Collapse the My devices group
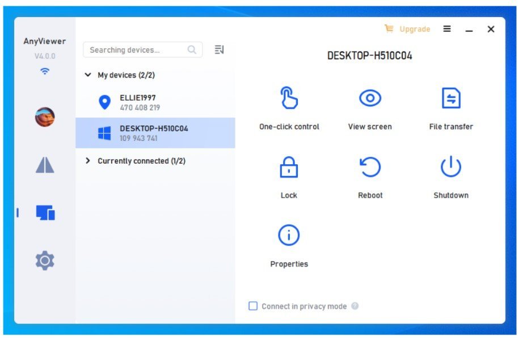519x338 pixels. coord(87,75)
